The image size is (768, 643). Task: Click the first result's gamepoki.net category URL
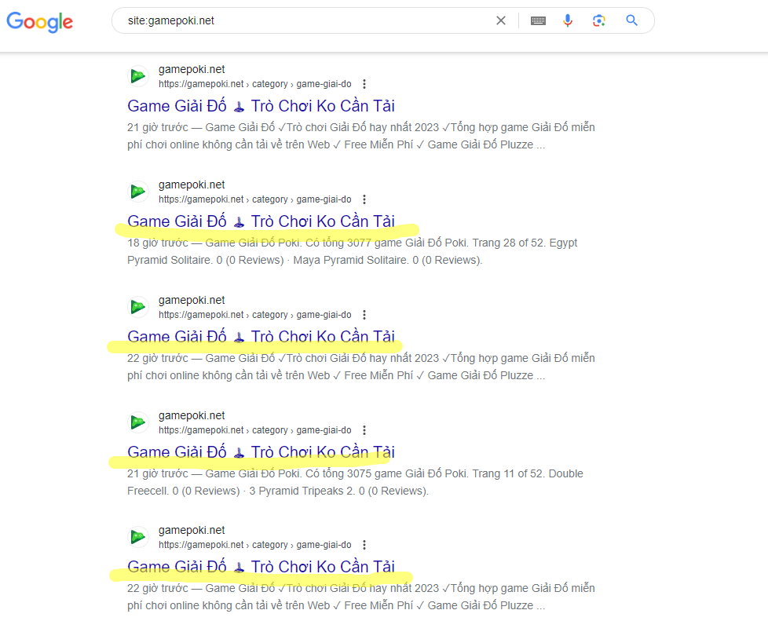tap(254, 84)
